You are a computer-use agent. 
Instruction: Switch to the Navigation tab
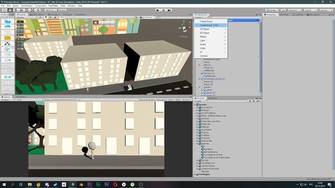click(x=313, y=15)
